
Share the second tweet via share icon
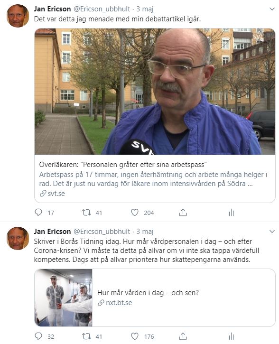183,336
